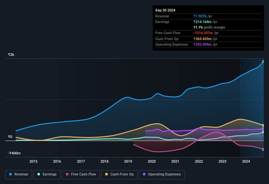Viewport: 269px width, 184px height.
Task: Click the -₹214.337m free cash flow value
Action: [203, 33]
